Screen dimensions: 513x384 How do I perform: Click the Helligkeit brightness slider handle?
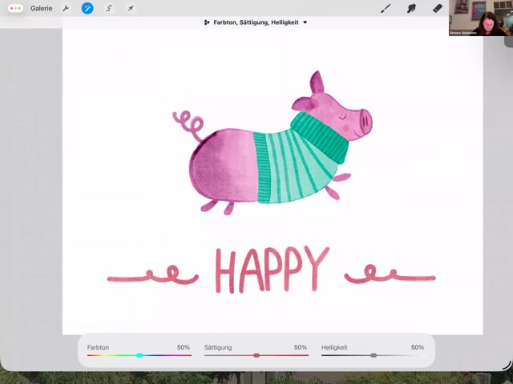[374, 355]
